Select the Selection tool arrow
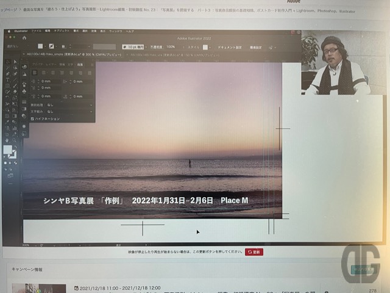This screenshot has width=390, height=293. pos(8,62)
